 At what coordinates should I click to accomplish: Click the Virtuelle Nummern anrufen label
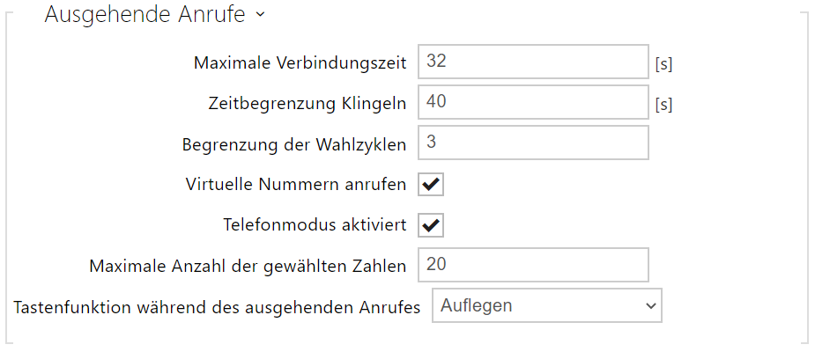coord(296,185)
